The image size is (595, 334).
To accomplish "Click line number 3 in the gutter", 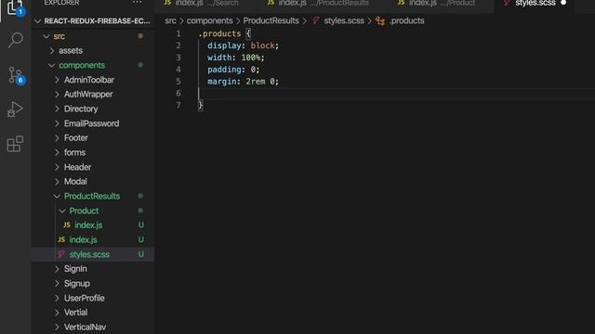I will (178, 58).
